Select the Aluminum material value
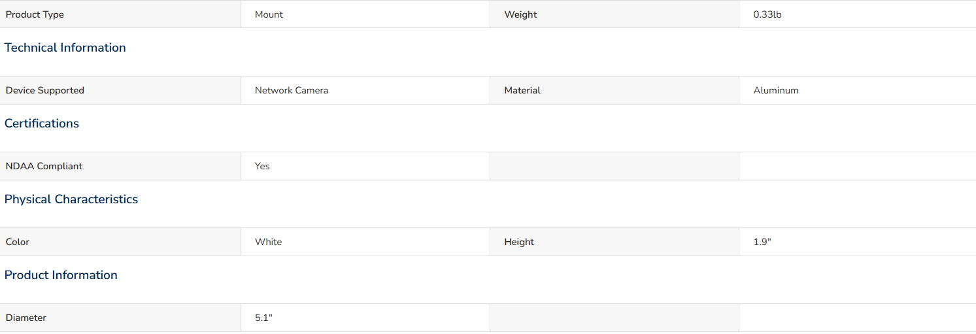 (776, 90)
